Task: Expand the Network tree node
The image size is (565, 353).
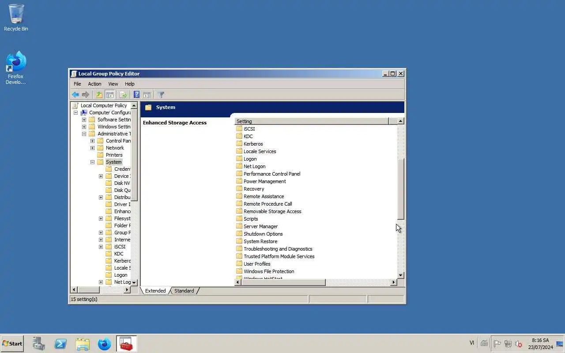Action: click(92, 148)
